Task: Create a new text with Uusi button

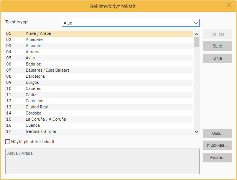Action: [217, 134]
